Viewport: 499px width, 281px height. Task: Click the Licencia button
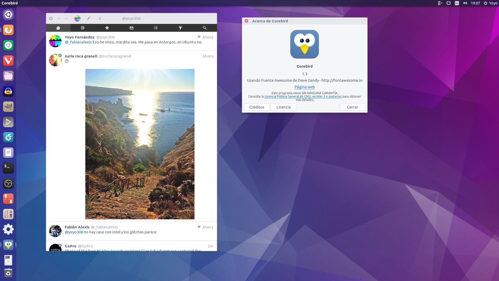284,107
